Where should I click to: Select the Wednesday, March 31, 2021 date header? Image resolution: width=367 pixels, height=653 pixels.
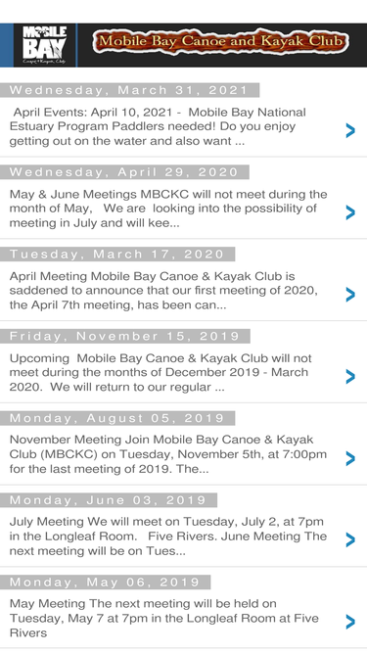(130, 90)
